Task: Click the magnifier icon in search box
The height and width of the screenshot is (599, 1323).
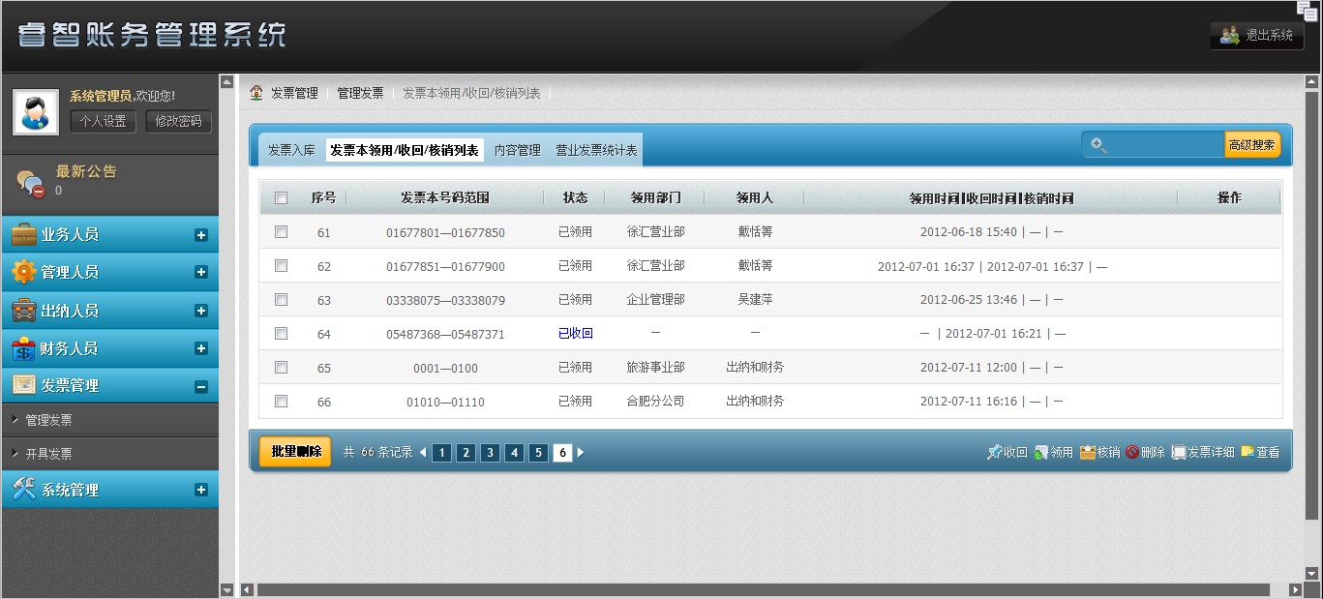Action: click(x=1098, y=145)
